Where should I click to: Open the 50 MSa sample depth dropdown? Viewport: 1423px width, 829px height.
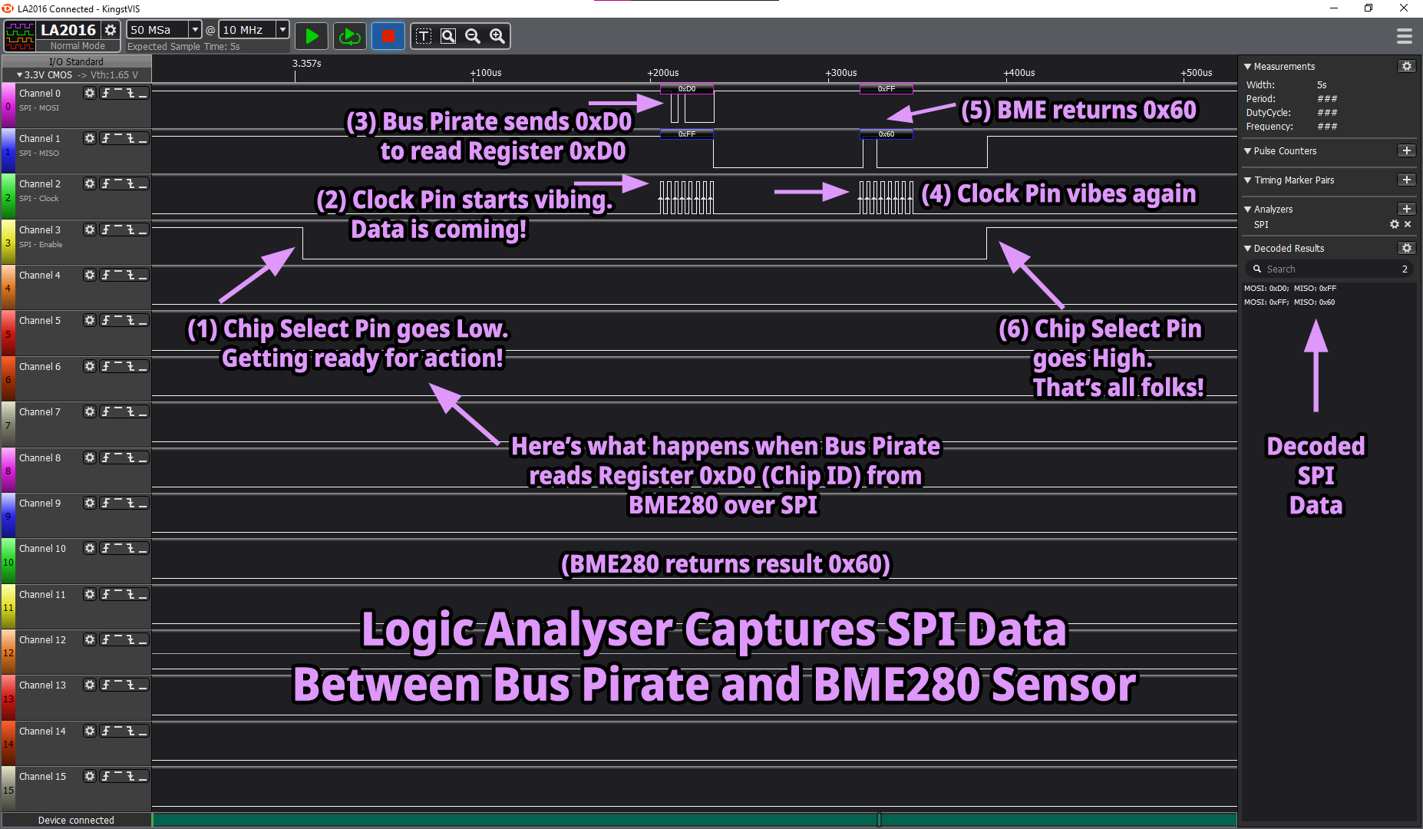point(195,30)
